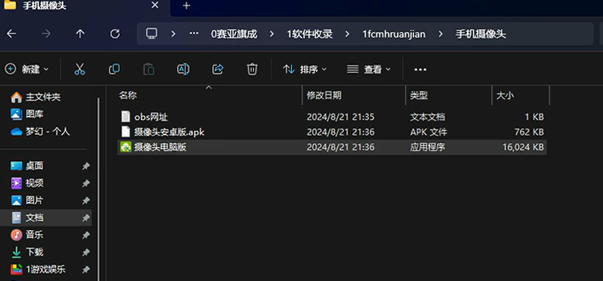Open the 查看 view dropdown
The width and height of the screenshot is (603, 281).
click(369, 69)
